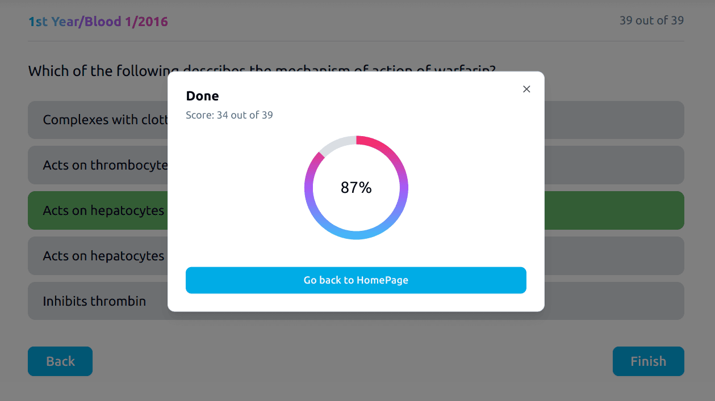Click the 'Score: 34 out of 39' text
The height and width of the screenshot is (401, 715).
click(x=229, y=115)
